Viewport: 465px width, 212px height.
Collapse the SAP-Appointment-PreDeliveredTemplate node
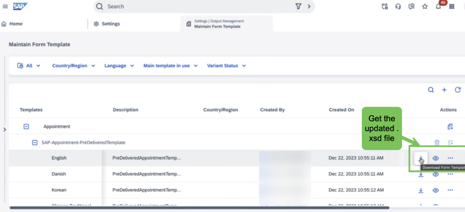(35, 142)
